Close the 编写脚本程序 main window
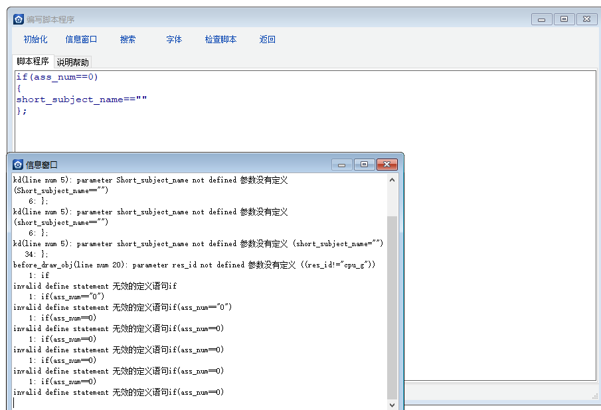This screenshot has width=601, height=410. point(586,19)
